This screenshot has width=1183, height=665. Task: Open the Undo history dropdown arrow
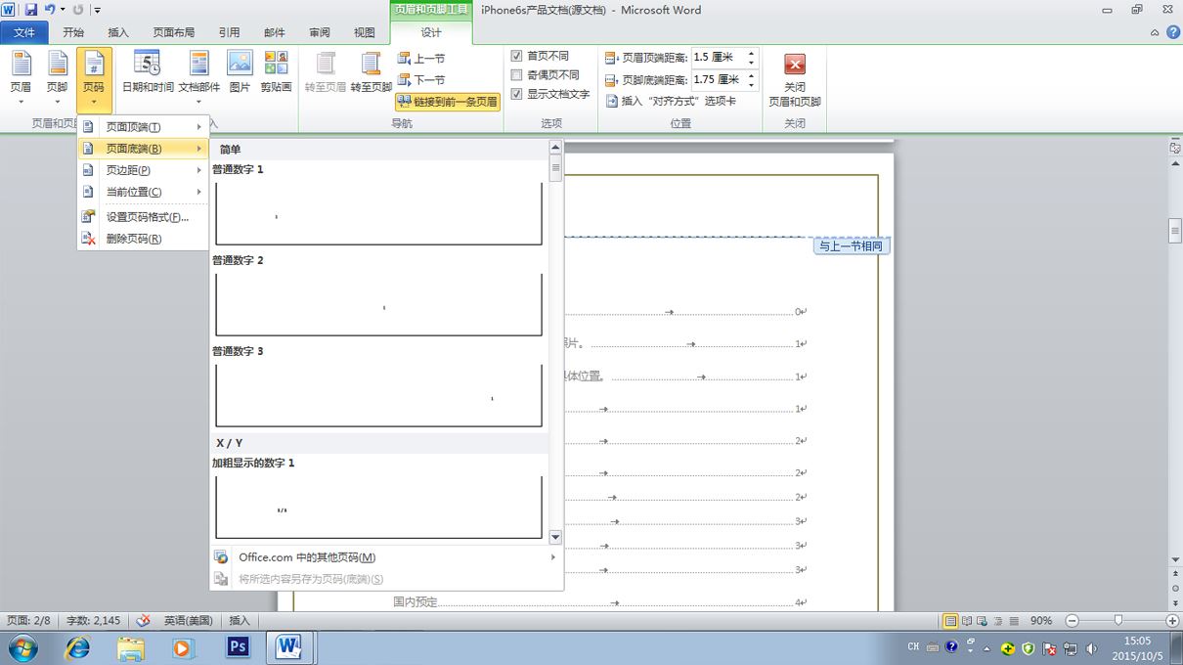(x=63, y=10)
